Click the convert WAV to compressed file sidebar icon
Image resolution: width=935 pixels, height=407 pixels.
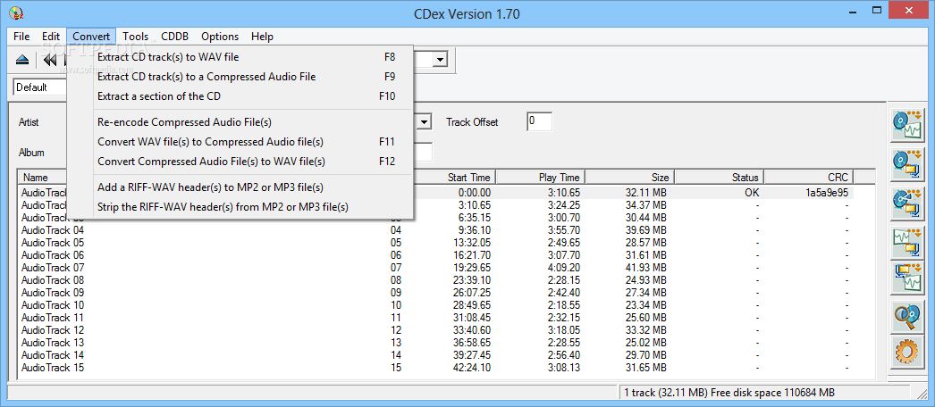point(906,242)
